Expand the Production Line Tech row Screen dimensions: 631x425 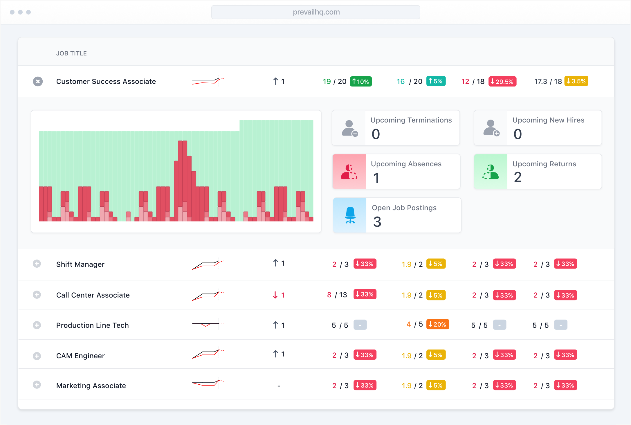[x=37, y=325]
